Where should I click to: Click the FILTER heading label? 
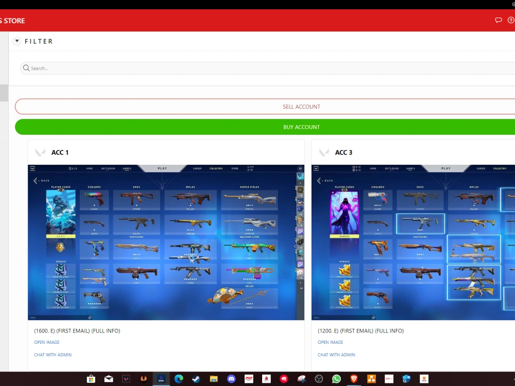pyautogui.click(x=39, y=41)
